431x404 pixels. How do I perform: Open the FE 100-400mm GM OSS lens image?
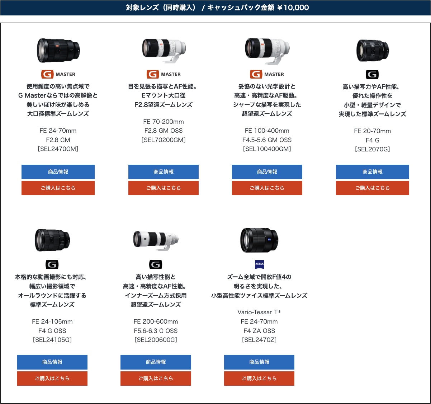pyautogui.click(x=267, y=51)
